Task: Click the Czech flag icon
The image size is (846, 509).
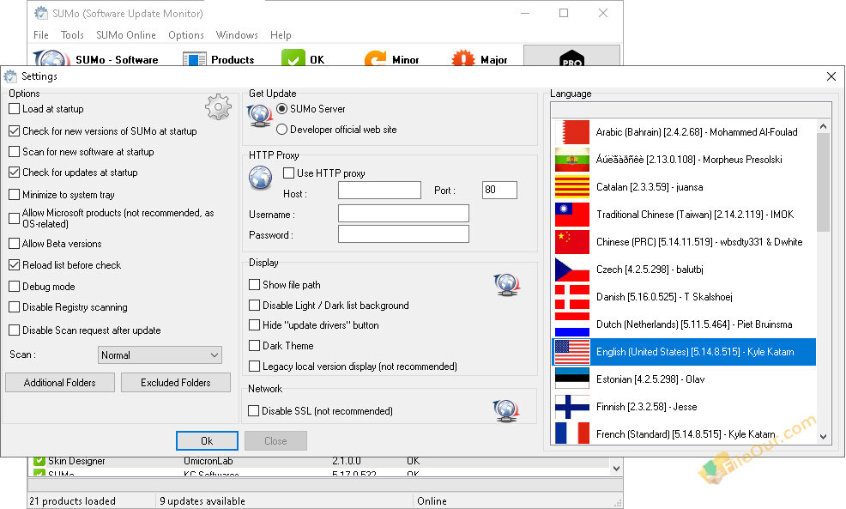Action: tap(572, 270)
